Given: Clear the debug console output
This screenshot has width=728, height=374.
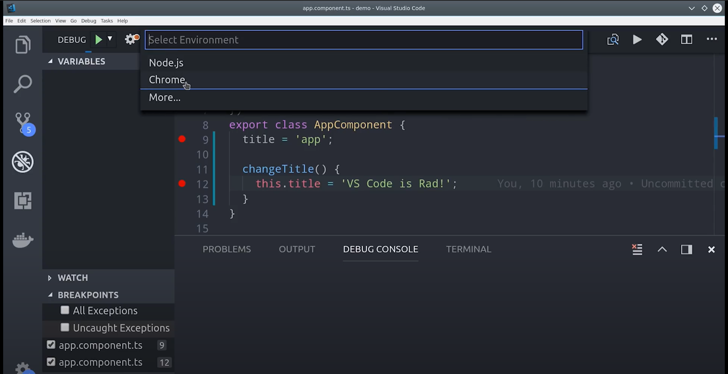Looking at the screenshot, I should tap(637, 249).
